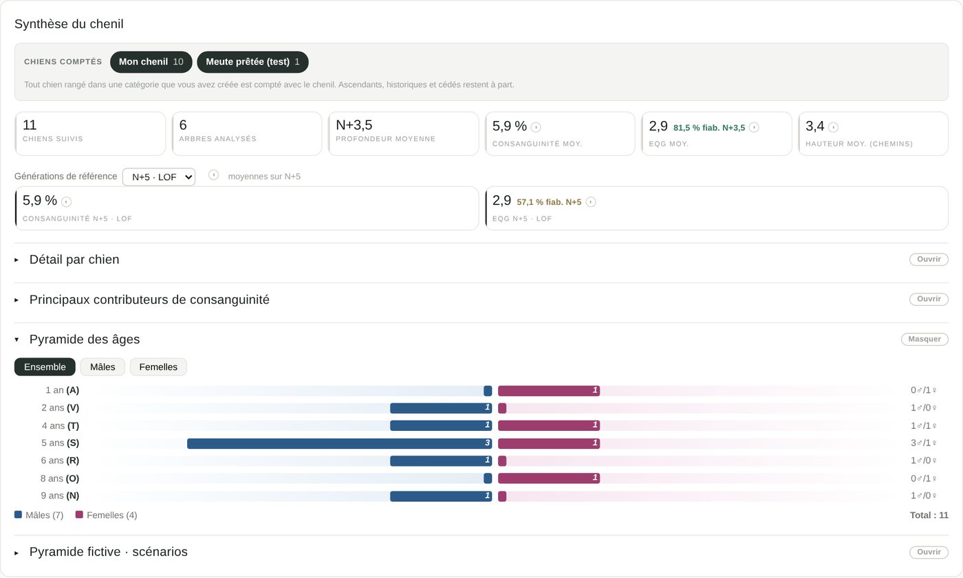Click info icon next to generations dropdown

[214, 175]
